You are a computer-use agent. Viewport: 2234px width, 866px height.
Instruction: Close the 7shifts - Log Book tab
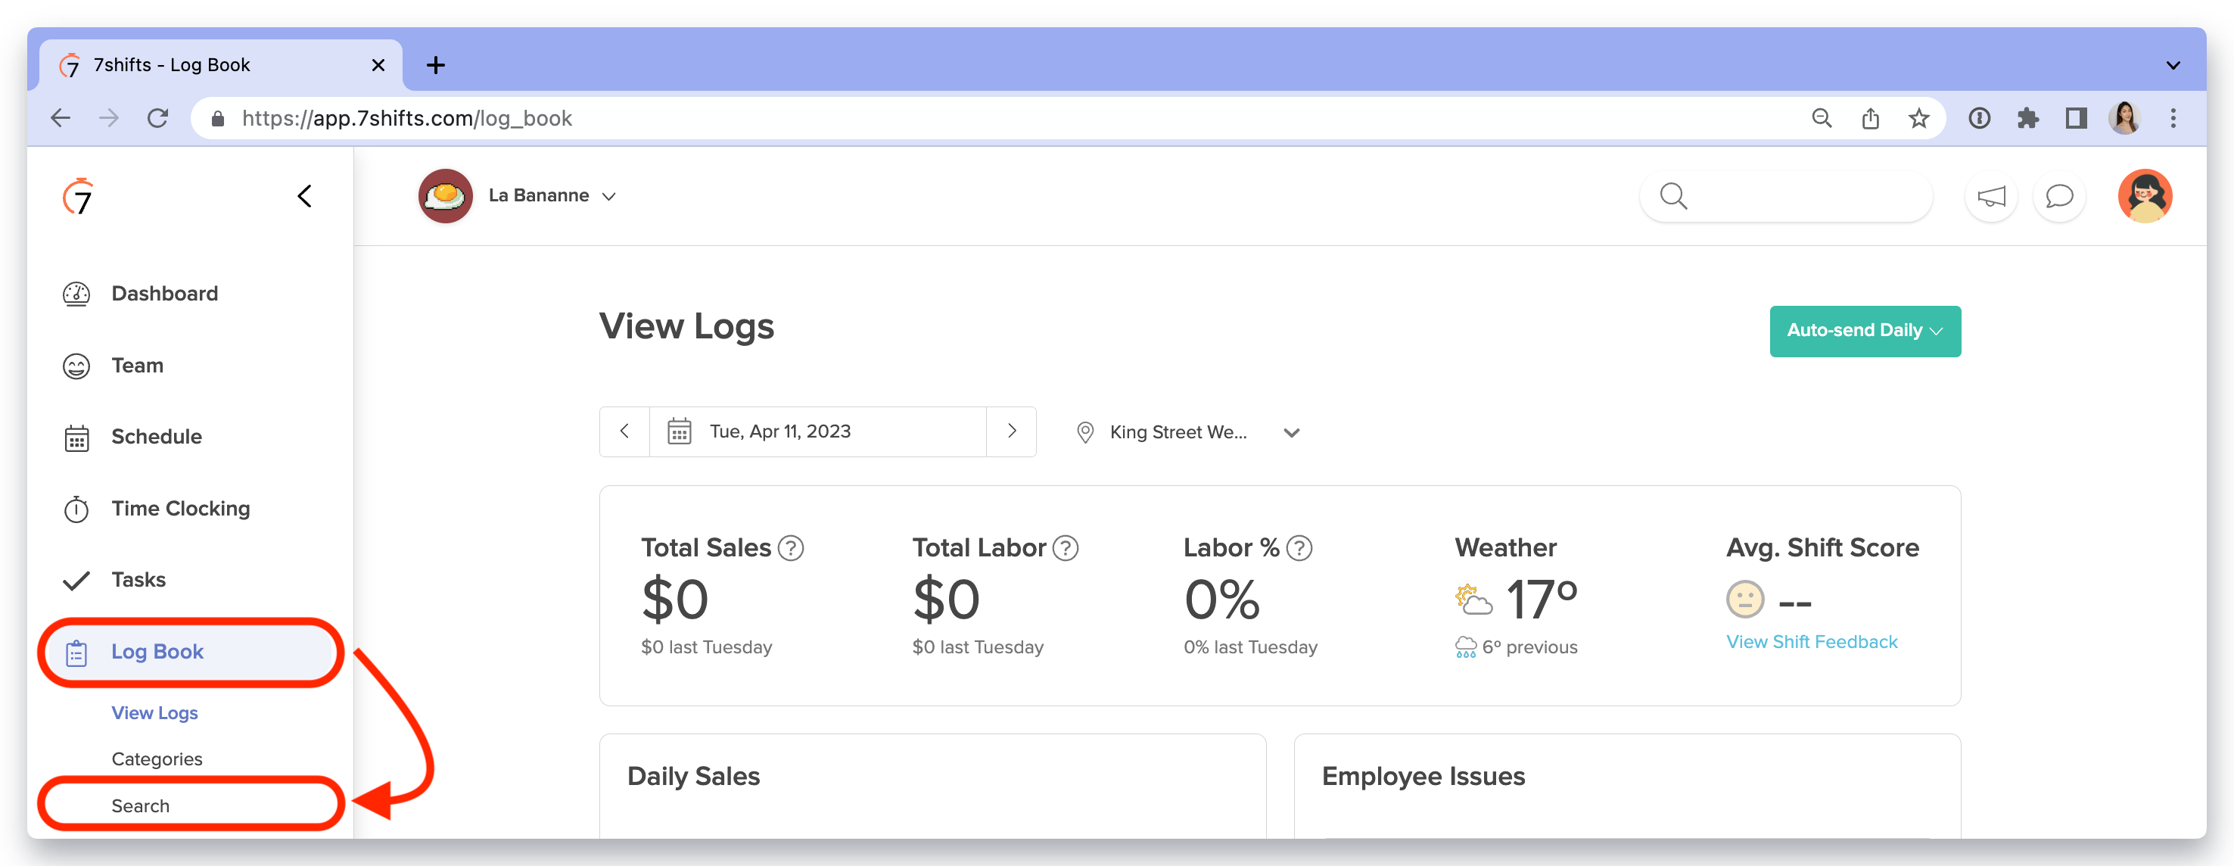tap(378, 65)
